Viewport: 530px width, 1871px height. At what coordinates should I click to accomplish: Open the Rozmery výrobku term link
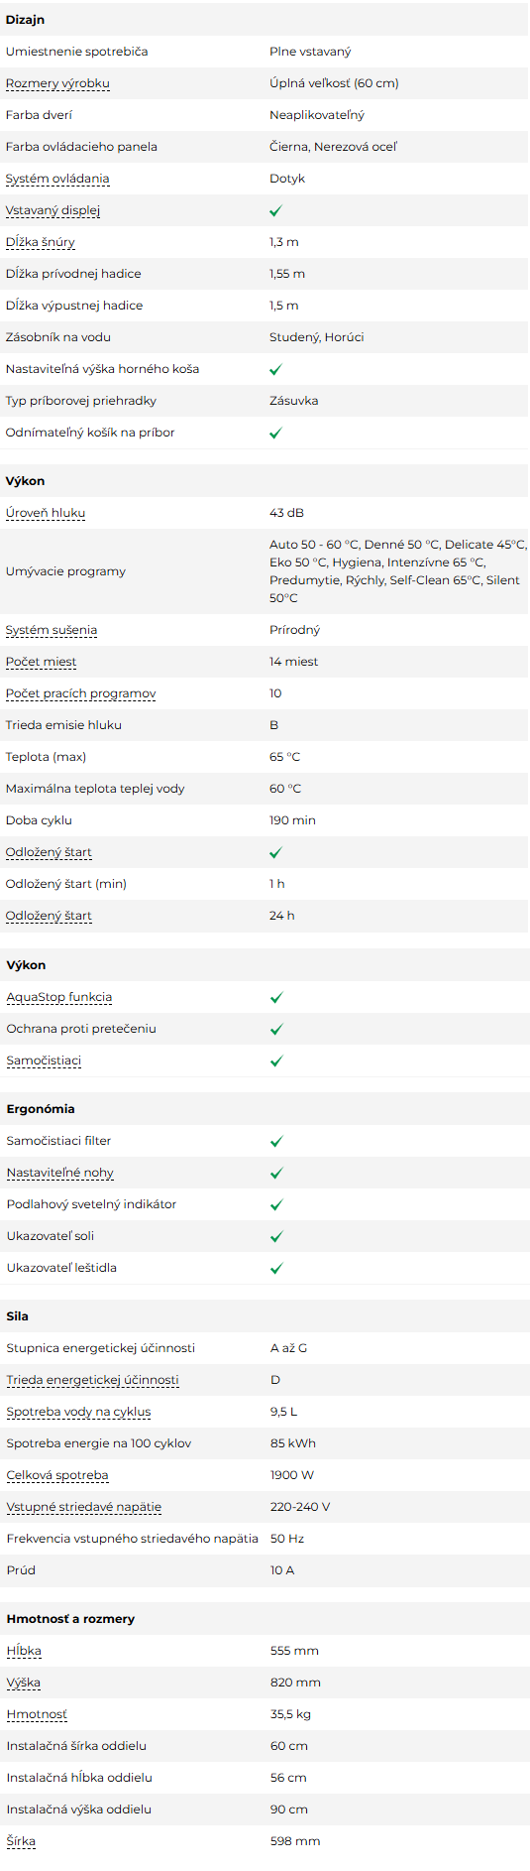click(57, 83)
